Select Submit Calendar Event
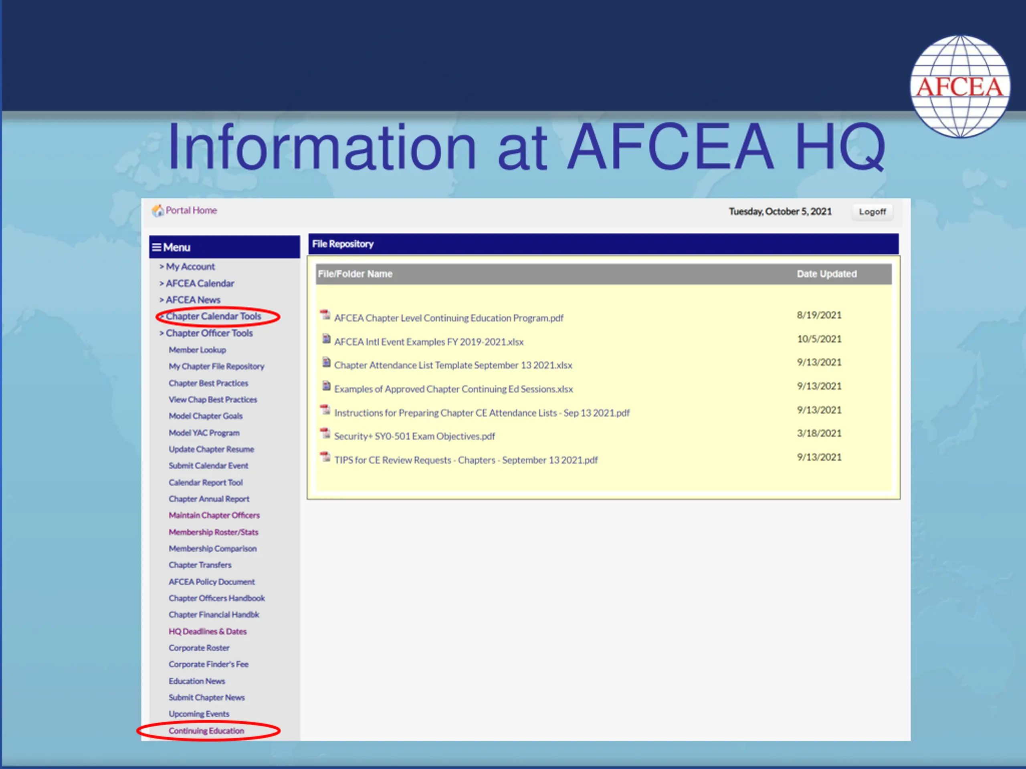The image size is (1026, 769). point(208,465)
